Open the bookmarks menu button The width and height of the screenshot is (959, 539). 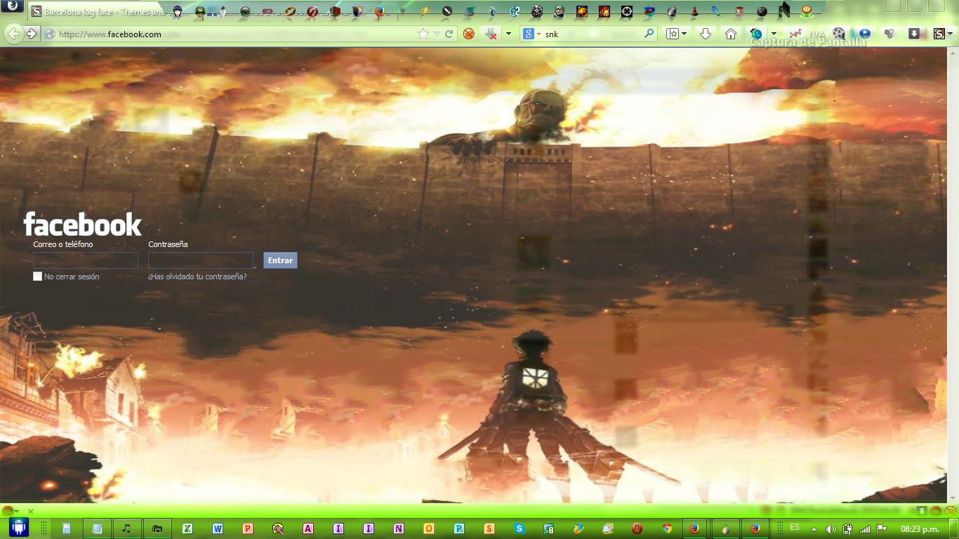[x=676, y=34]
